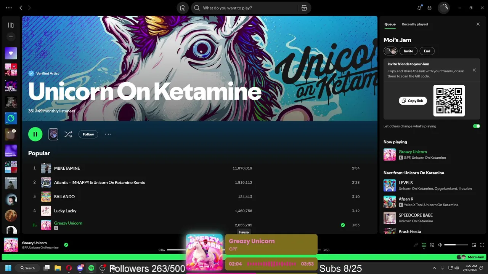Image resolution: width=488 pixels, height=274 pixels.
Task: Click the Jam QR code
Action: [x=449, y=100]
